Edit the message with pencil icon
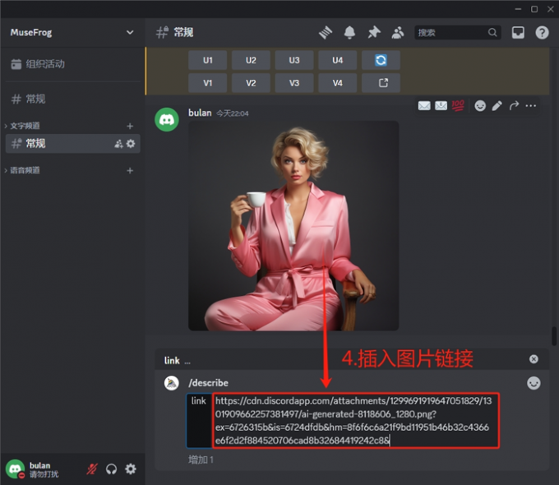559x485 pixels. click(497, 106)
